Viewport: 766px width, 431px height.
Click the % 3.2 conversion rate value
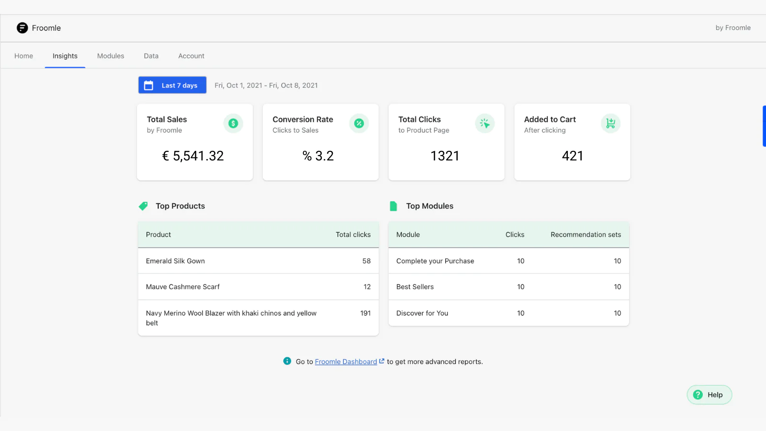coord(318,156)
